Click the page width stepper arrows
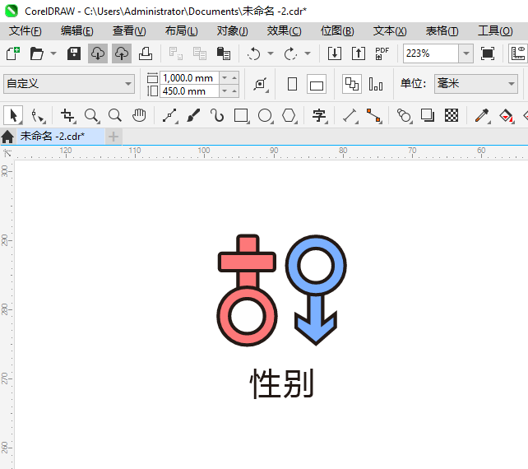 (229, 78)
